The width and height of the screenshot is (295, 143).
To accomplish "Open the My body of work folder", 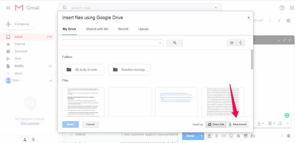I will pos(83,69).
